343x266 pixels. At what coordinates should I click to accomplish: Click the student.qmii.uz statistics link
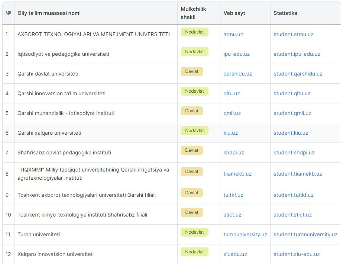click(x=292, y=113)
